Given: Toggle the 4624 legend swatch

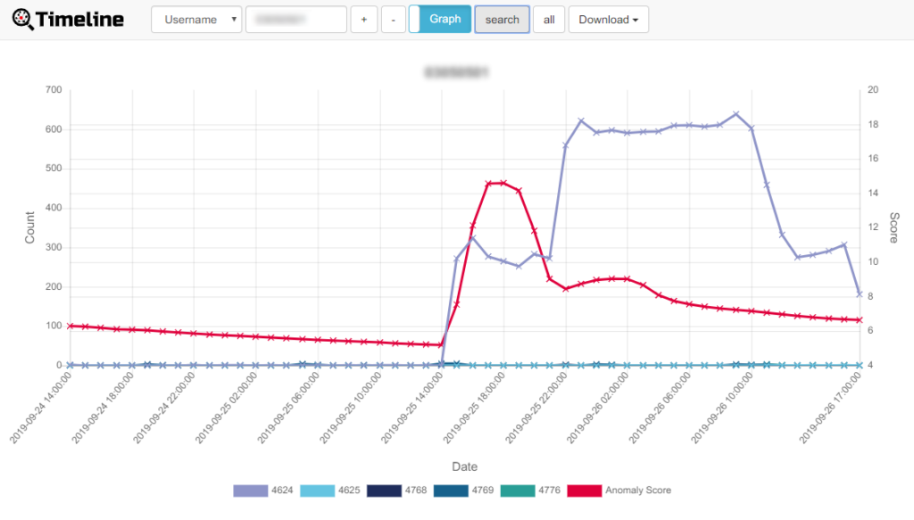Looking at the screenshot, I should click(251, 491).
